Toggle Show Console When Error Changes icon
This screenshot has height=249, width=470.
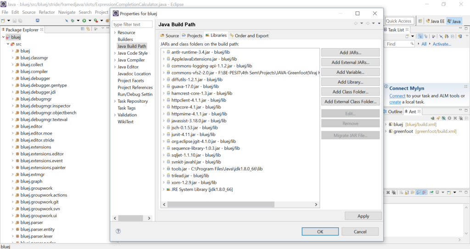pos(424,192)
